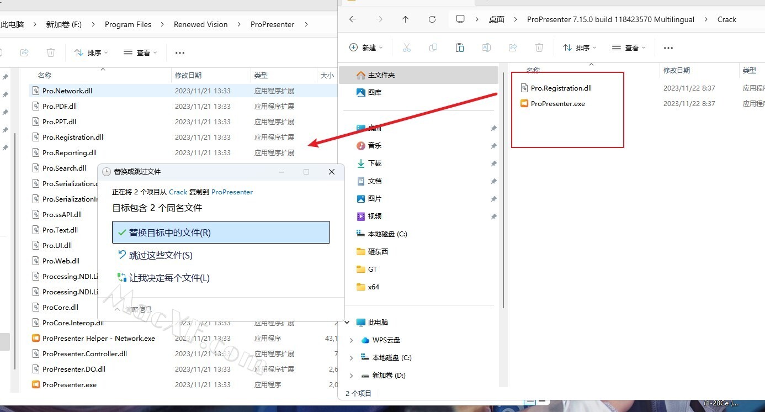Open the 查看 dropdown in the Crack window
The height and width of the screenshot is (412, 765).
(629, 48)
